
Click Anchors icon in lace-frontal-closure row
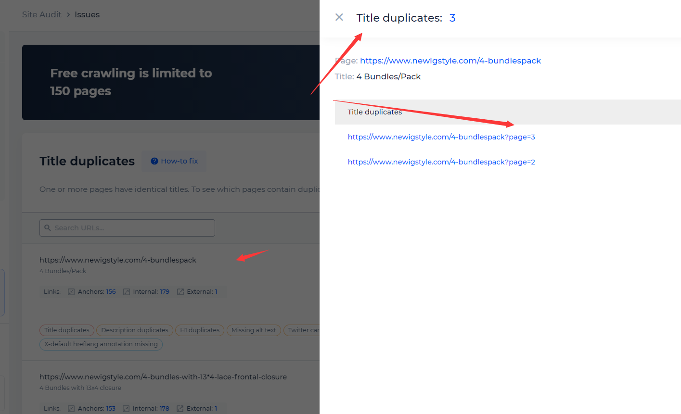click(x=71, y=409)
